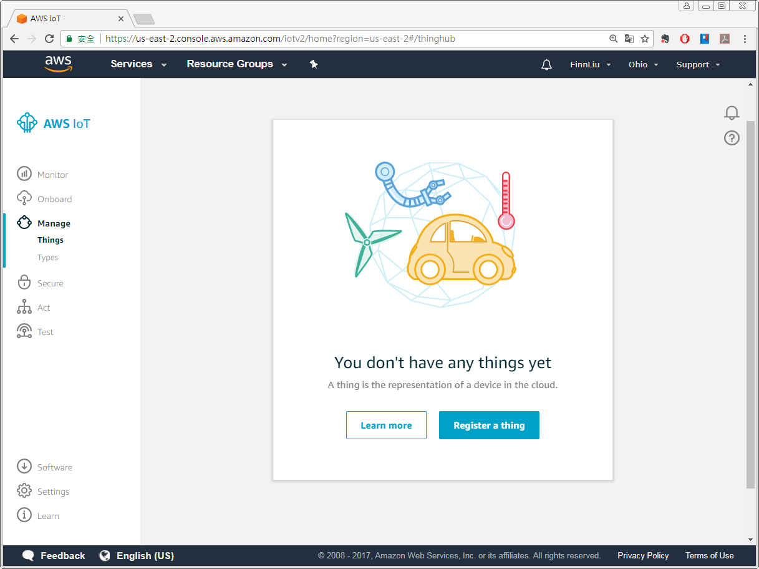The image size is (759, 569).
Task: Click the Onboard cloud icon
Action: point(24,198)
